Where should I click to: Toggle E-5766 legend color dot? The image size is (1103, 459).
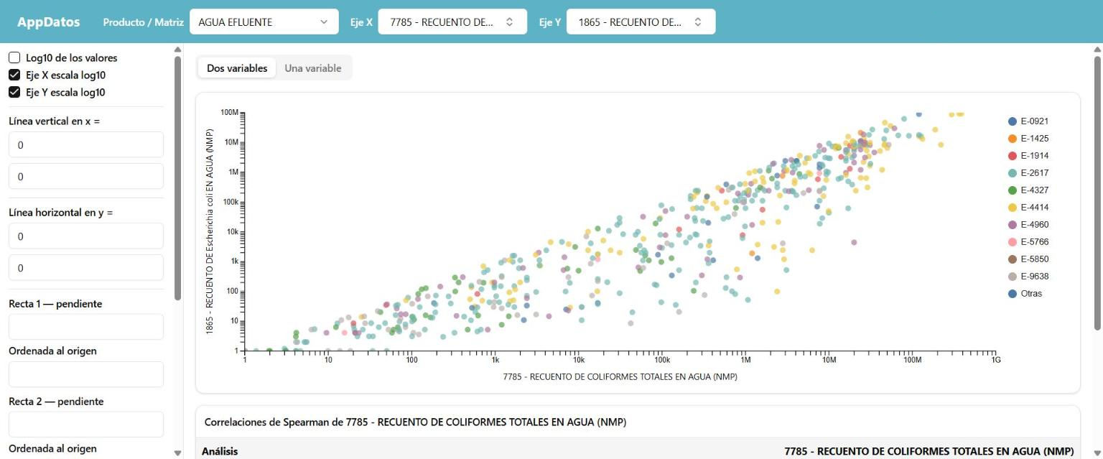[x=1013, y=242]
